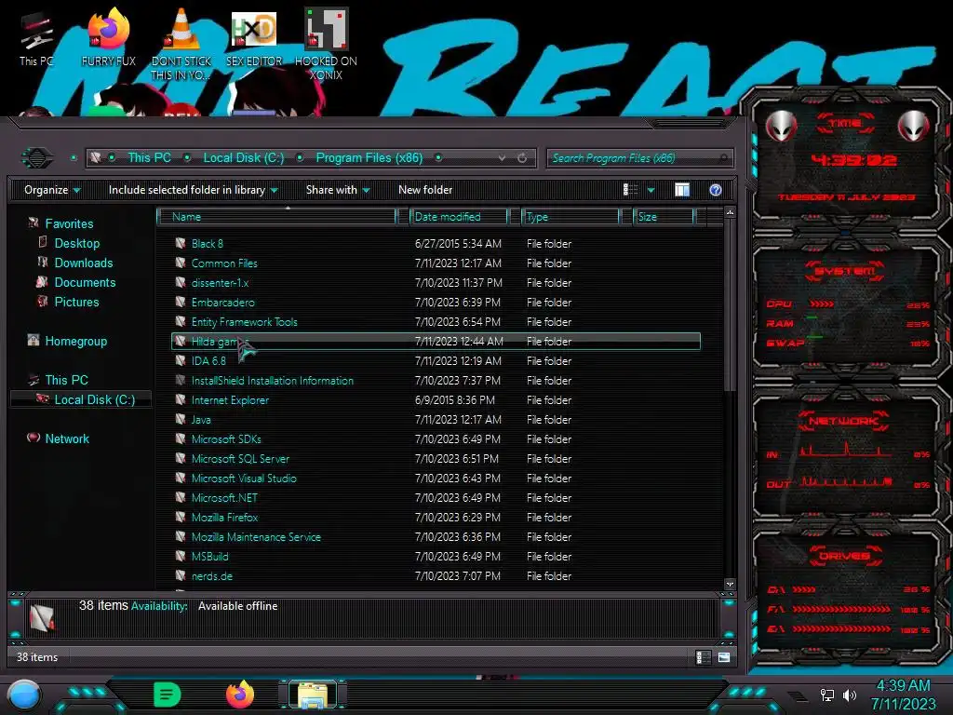The height and width of the screenshot is (715, 953).
Task: Select Favorites in navigation pane
Action: click(x=69, y=223)
